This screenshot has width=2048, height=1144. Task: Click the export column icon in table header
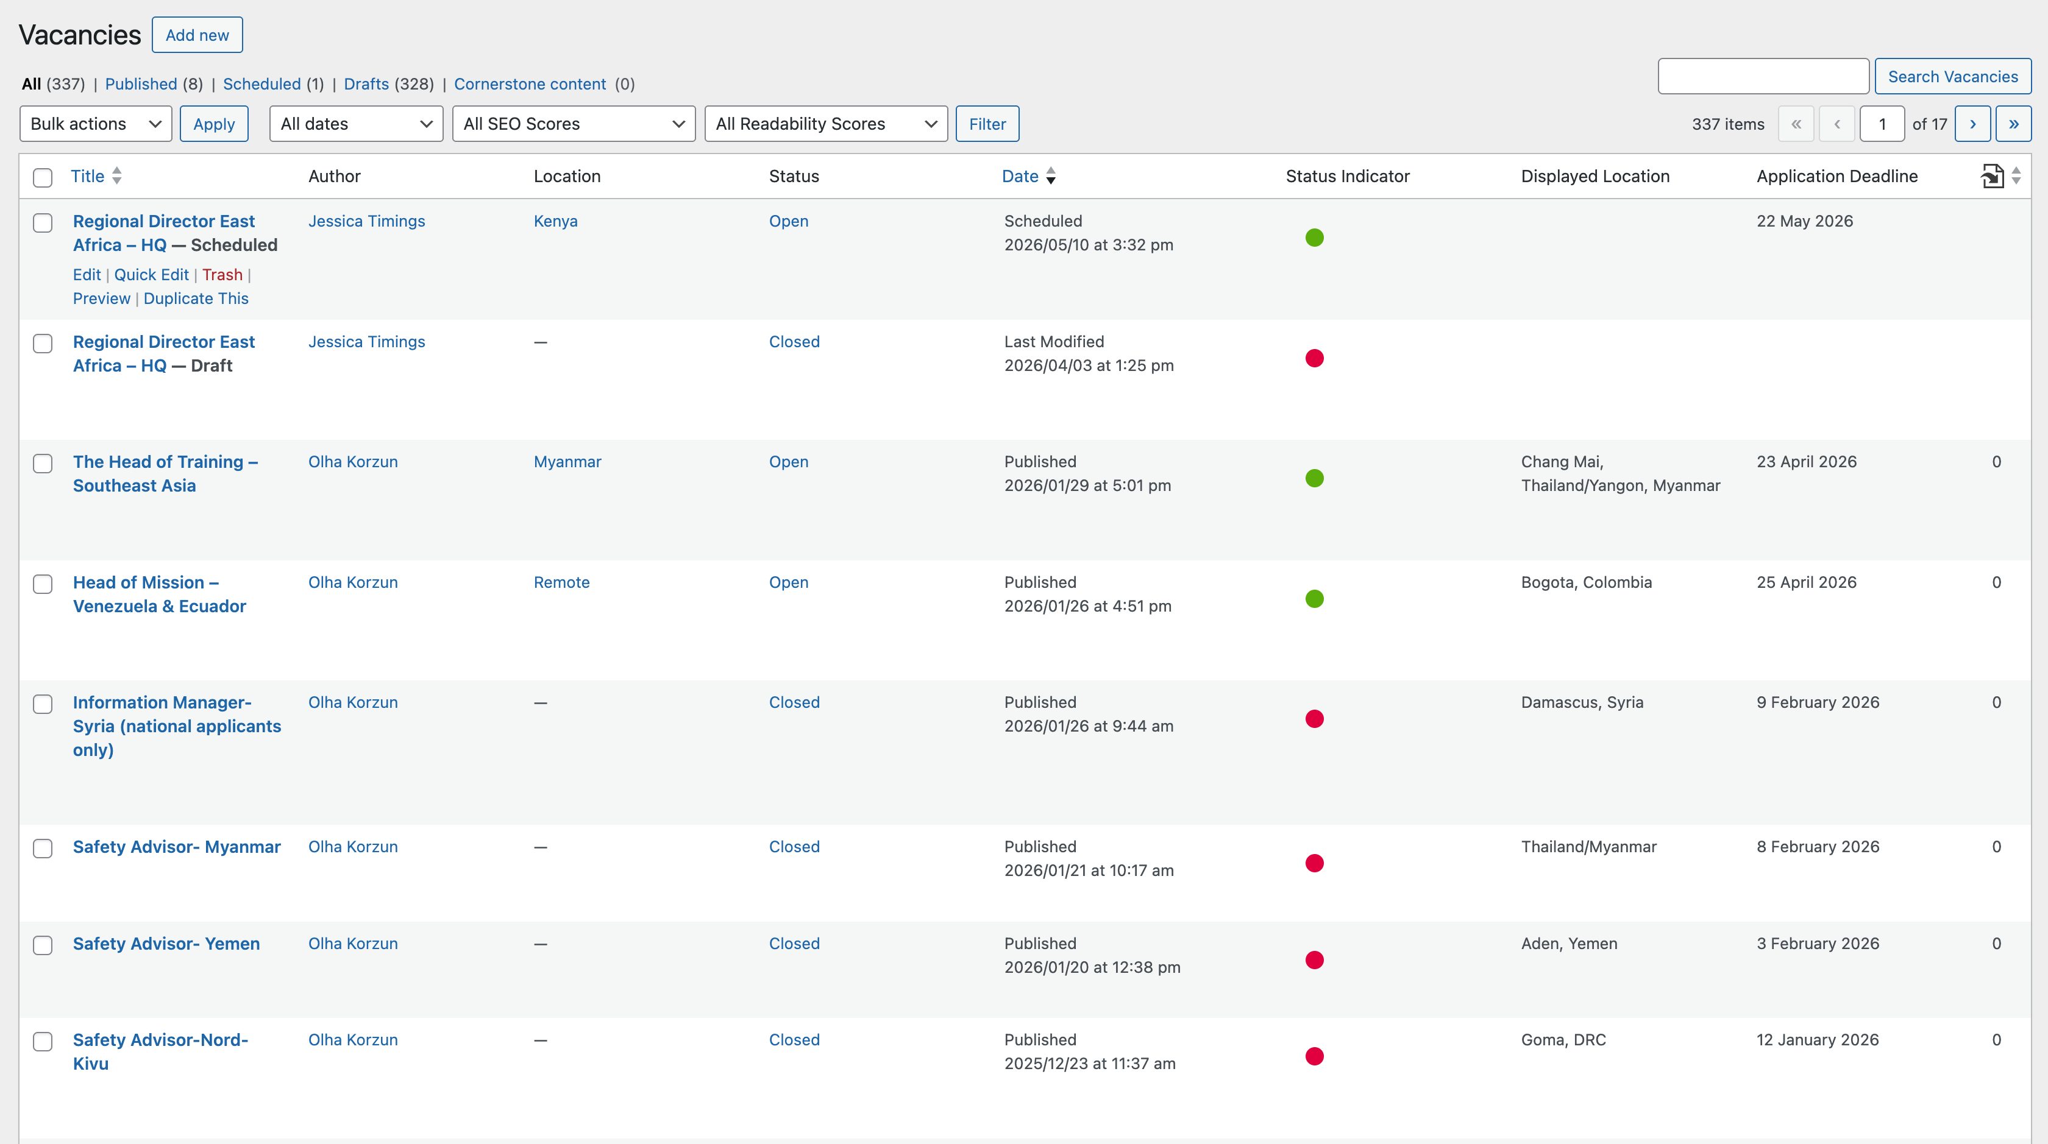pos(1993,175)
